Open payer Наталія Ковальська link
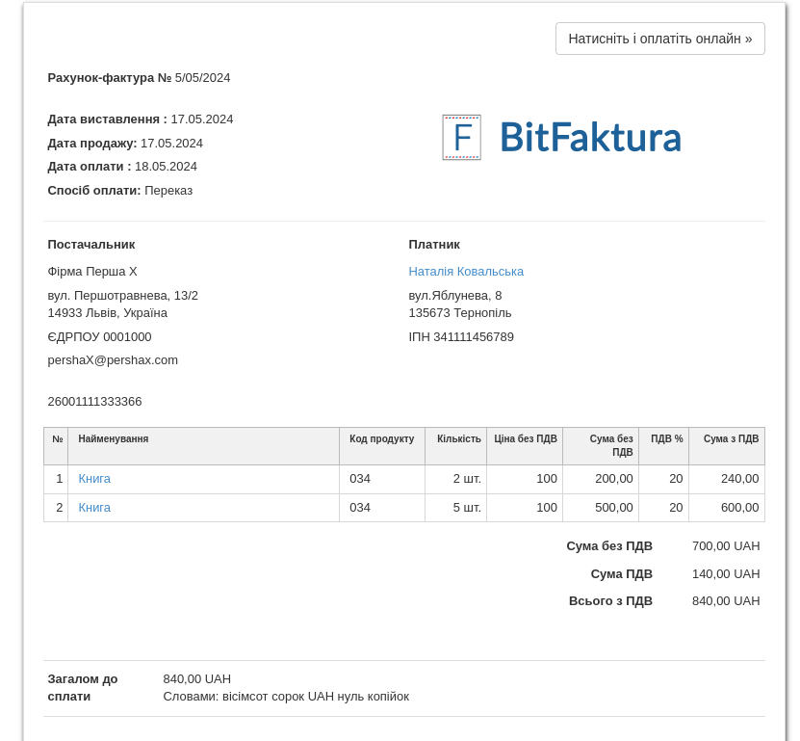This screenshot has width=800, height=741. point(466,272)
